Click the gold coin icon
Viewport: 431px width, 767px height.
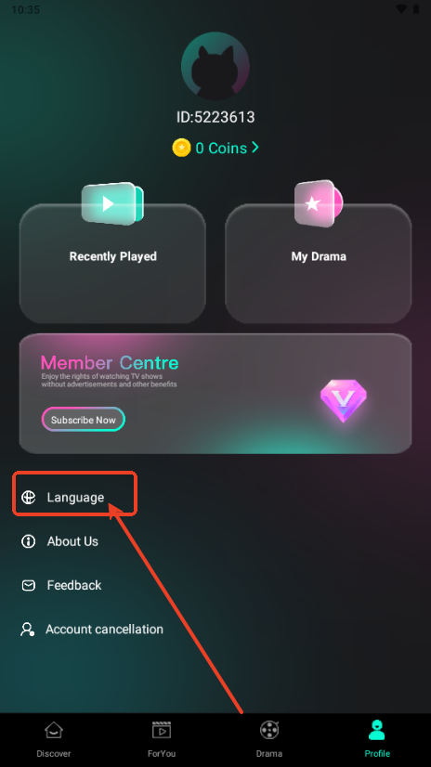coord(181,148)
